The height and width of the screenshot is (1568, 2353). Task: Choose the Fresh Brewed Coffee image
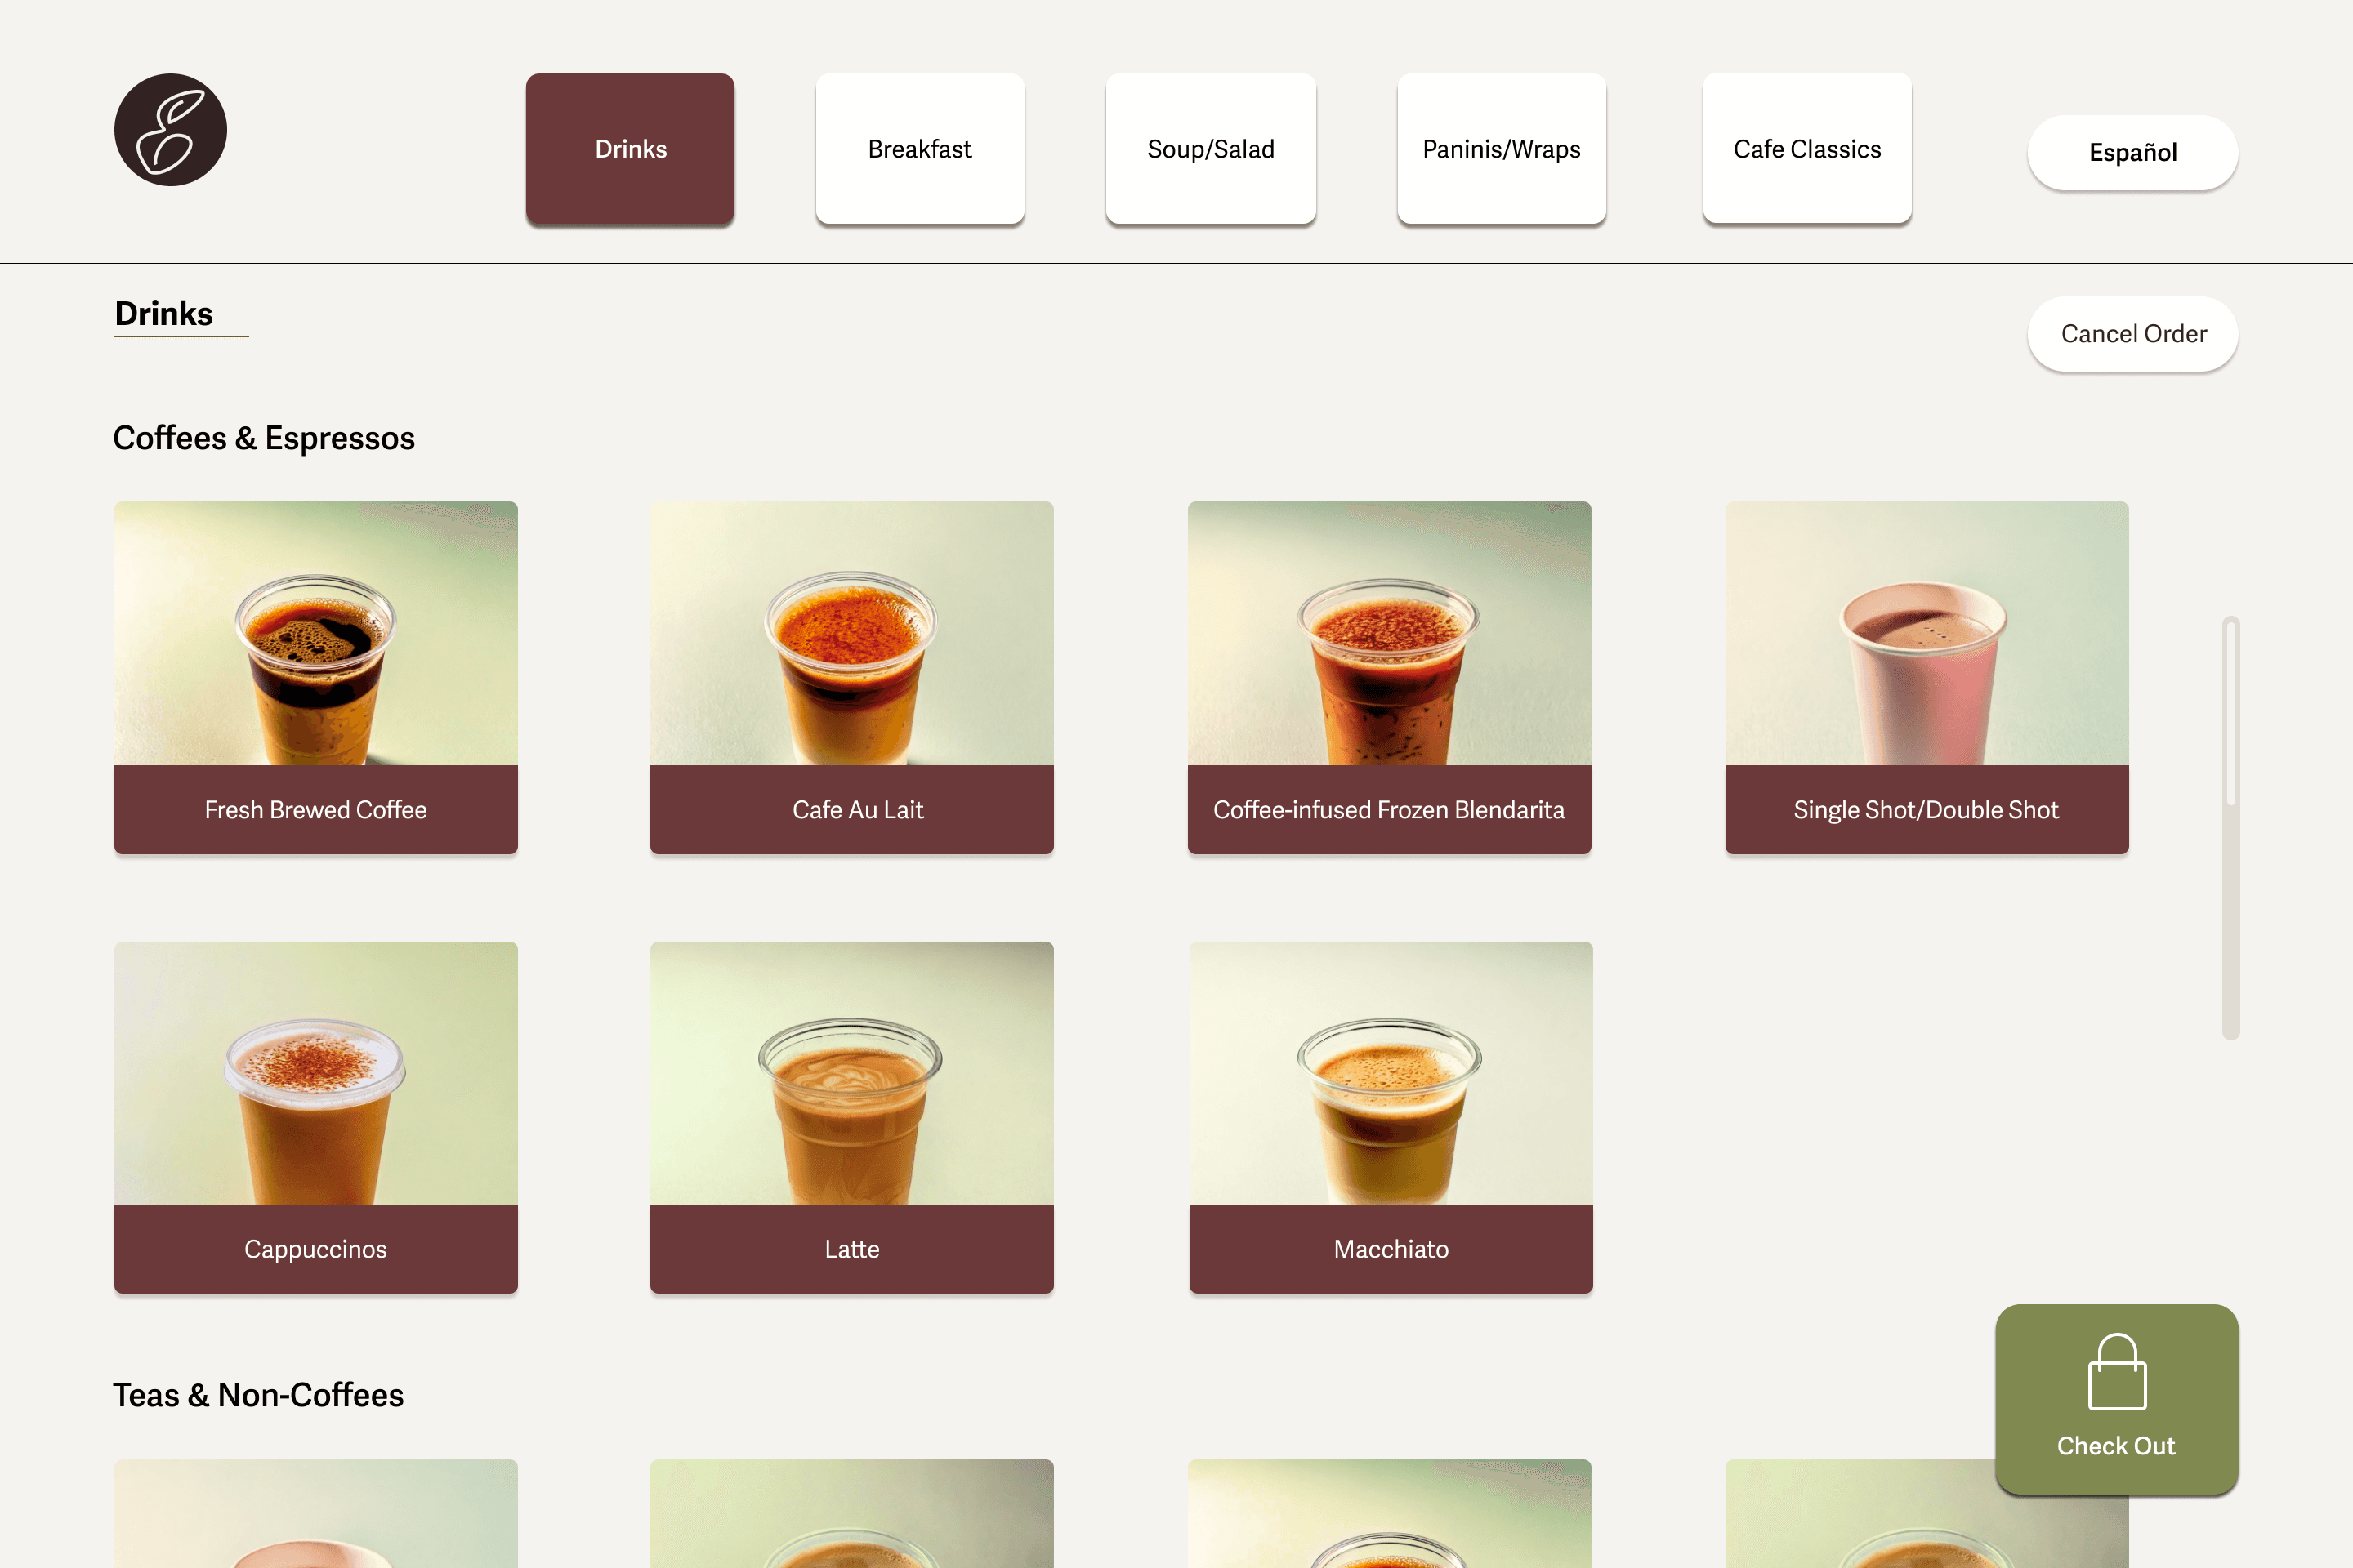pos(316,634)
